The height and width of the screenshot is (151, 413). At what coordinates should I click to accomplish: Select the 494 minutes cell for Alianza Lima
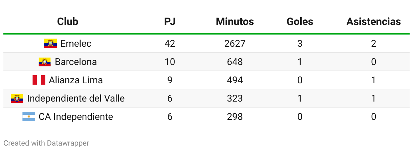(x=235, y=80)
